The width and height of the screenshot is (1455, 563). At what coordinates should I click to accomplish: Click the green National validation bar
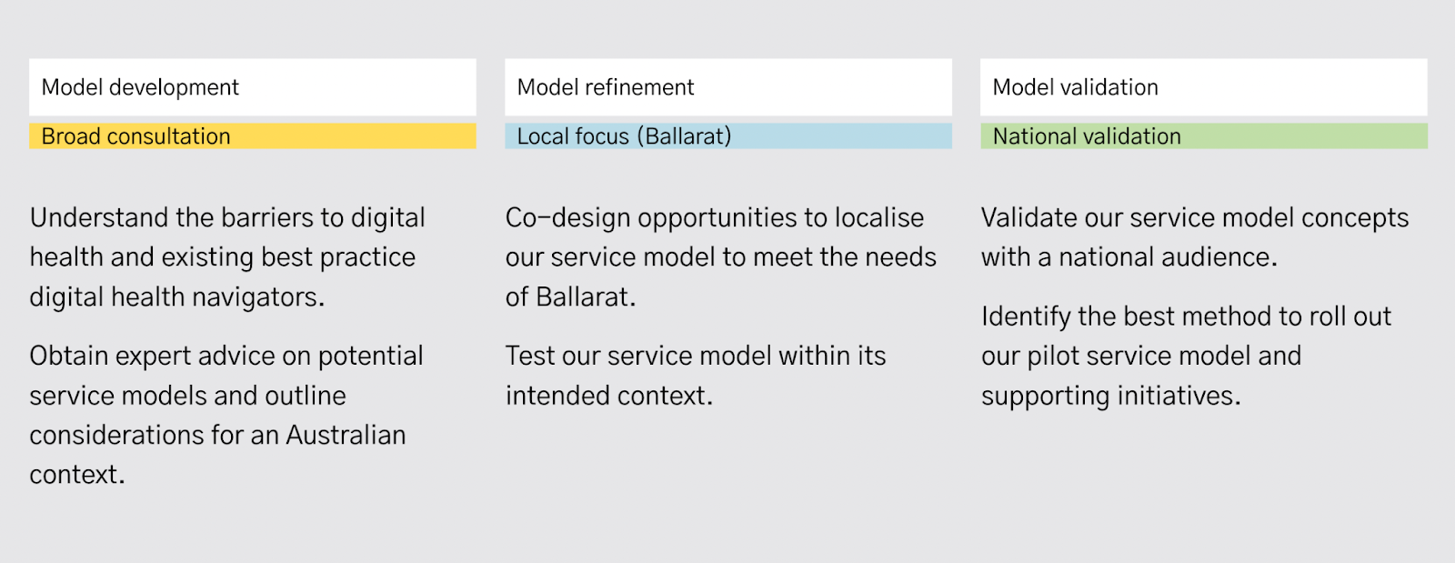1204,136
